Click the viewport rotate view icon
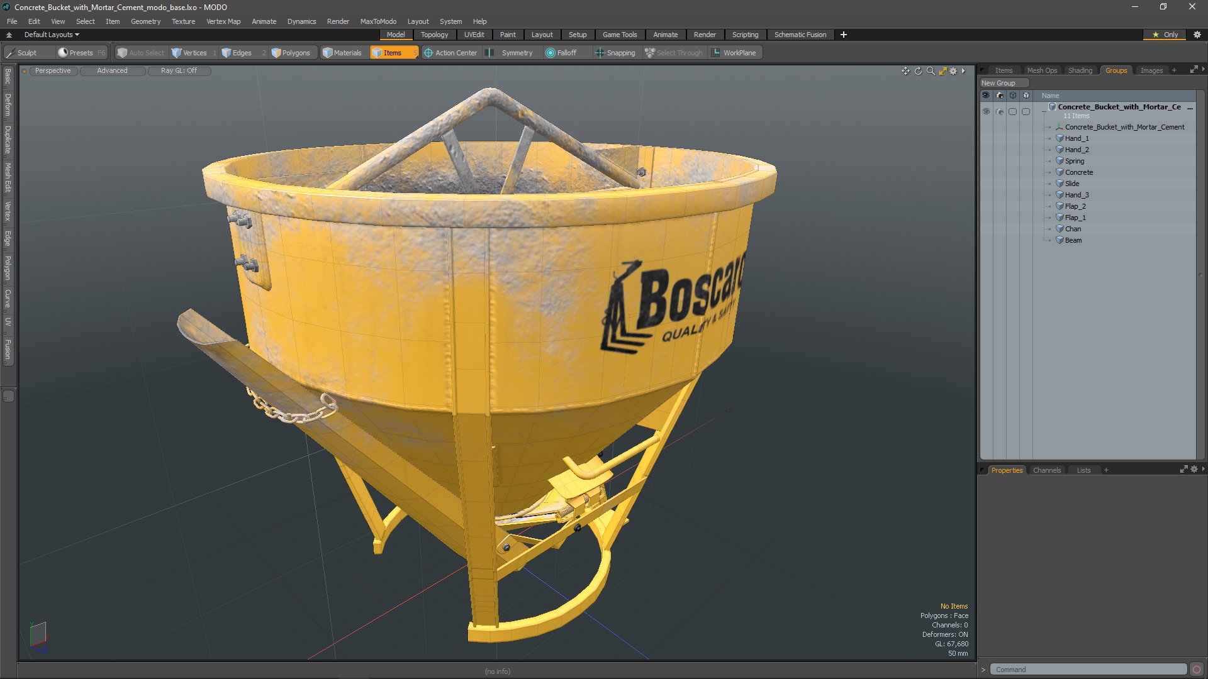The image size is (1208, 679). 918,71
